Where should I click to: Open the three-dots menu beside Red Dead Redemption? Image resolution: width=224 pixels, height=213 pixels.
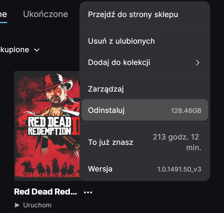(88, 192)
